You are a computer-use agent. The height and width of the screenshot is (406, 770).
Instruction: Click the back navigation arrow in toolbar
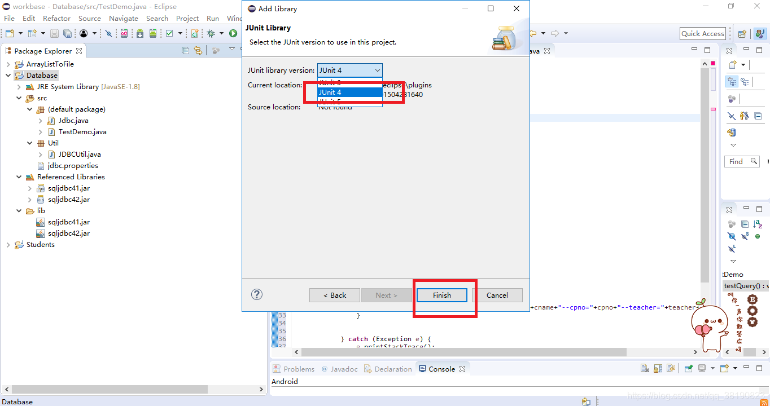[532, 34]
